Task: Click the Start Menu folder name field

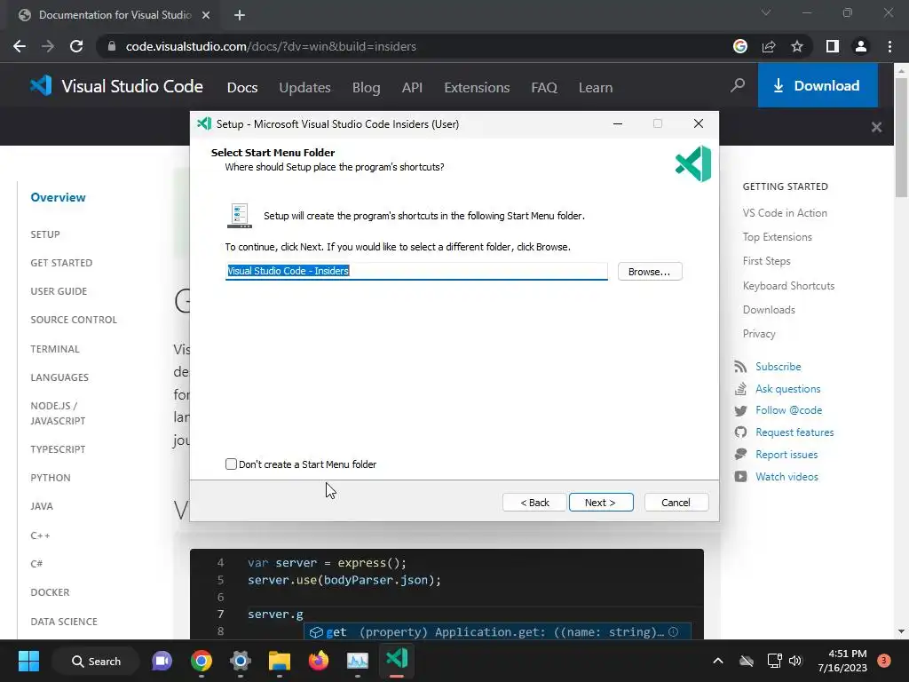Action: tap(416, 271)
